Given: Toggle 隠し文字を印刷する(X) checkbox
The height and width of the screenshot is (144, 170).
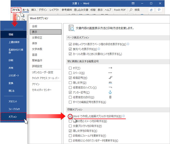Looking at the screenshot, I should (70, 131).
